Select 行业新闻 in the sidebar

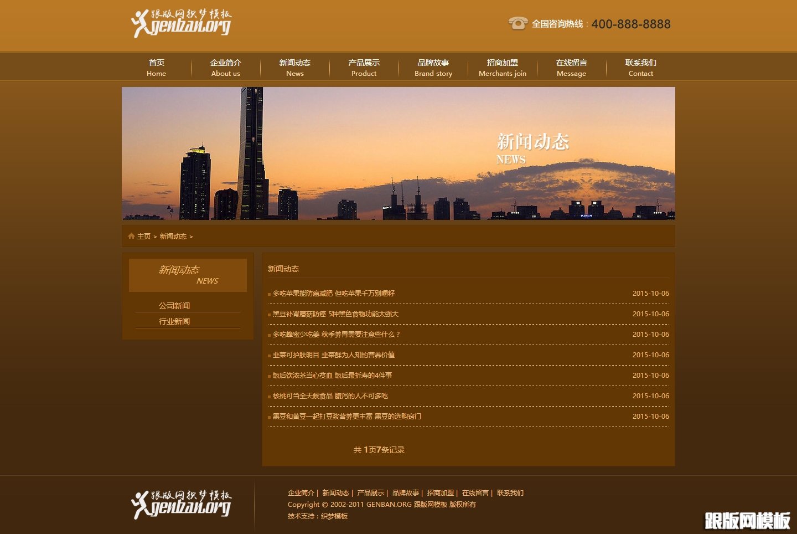click(174, 321)
